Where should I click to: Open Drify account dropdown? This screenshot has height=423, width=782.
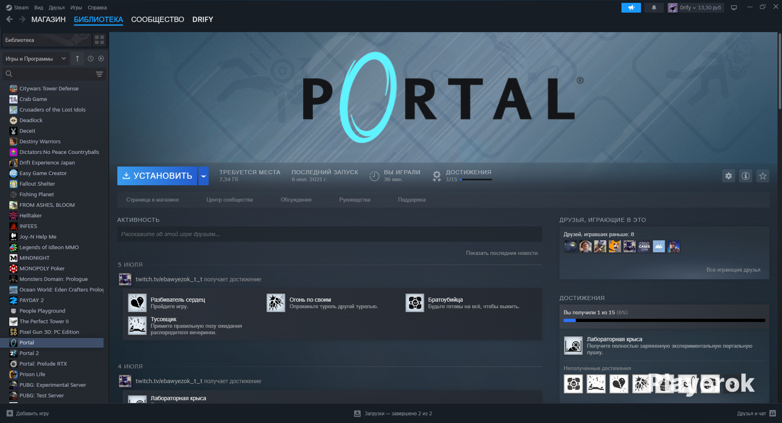coord(696,8)
